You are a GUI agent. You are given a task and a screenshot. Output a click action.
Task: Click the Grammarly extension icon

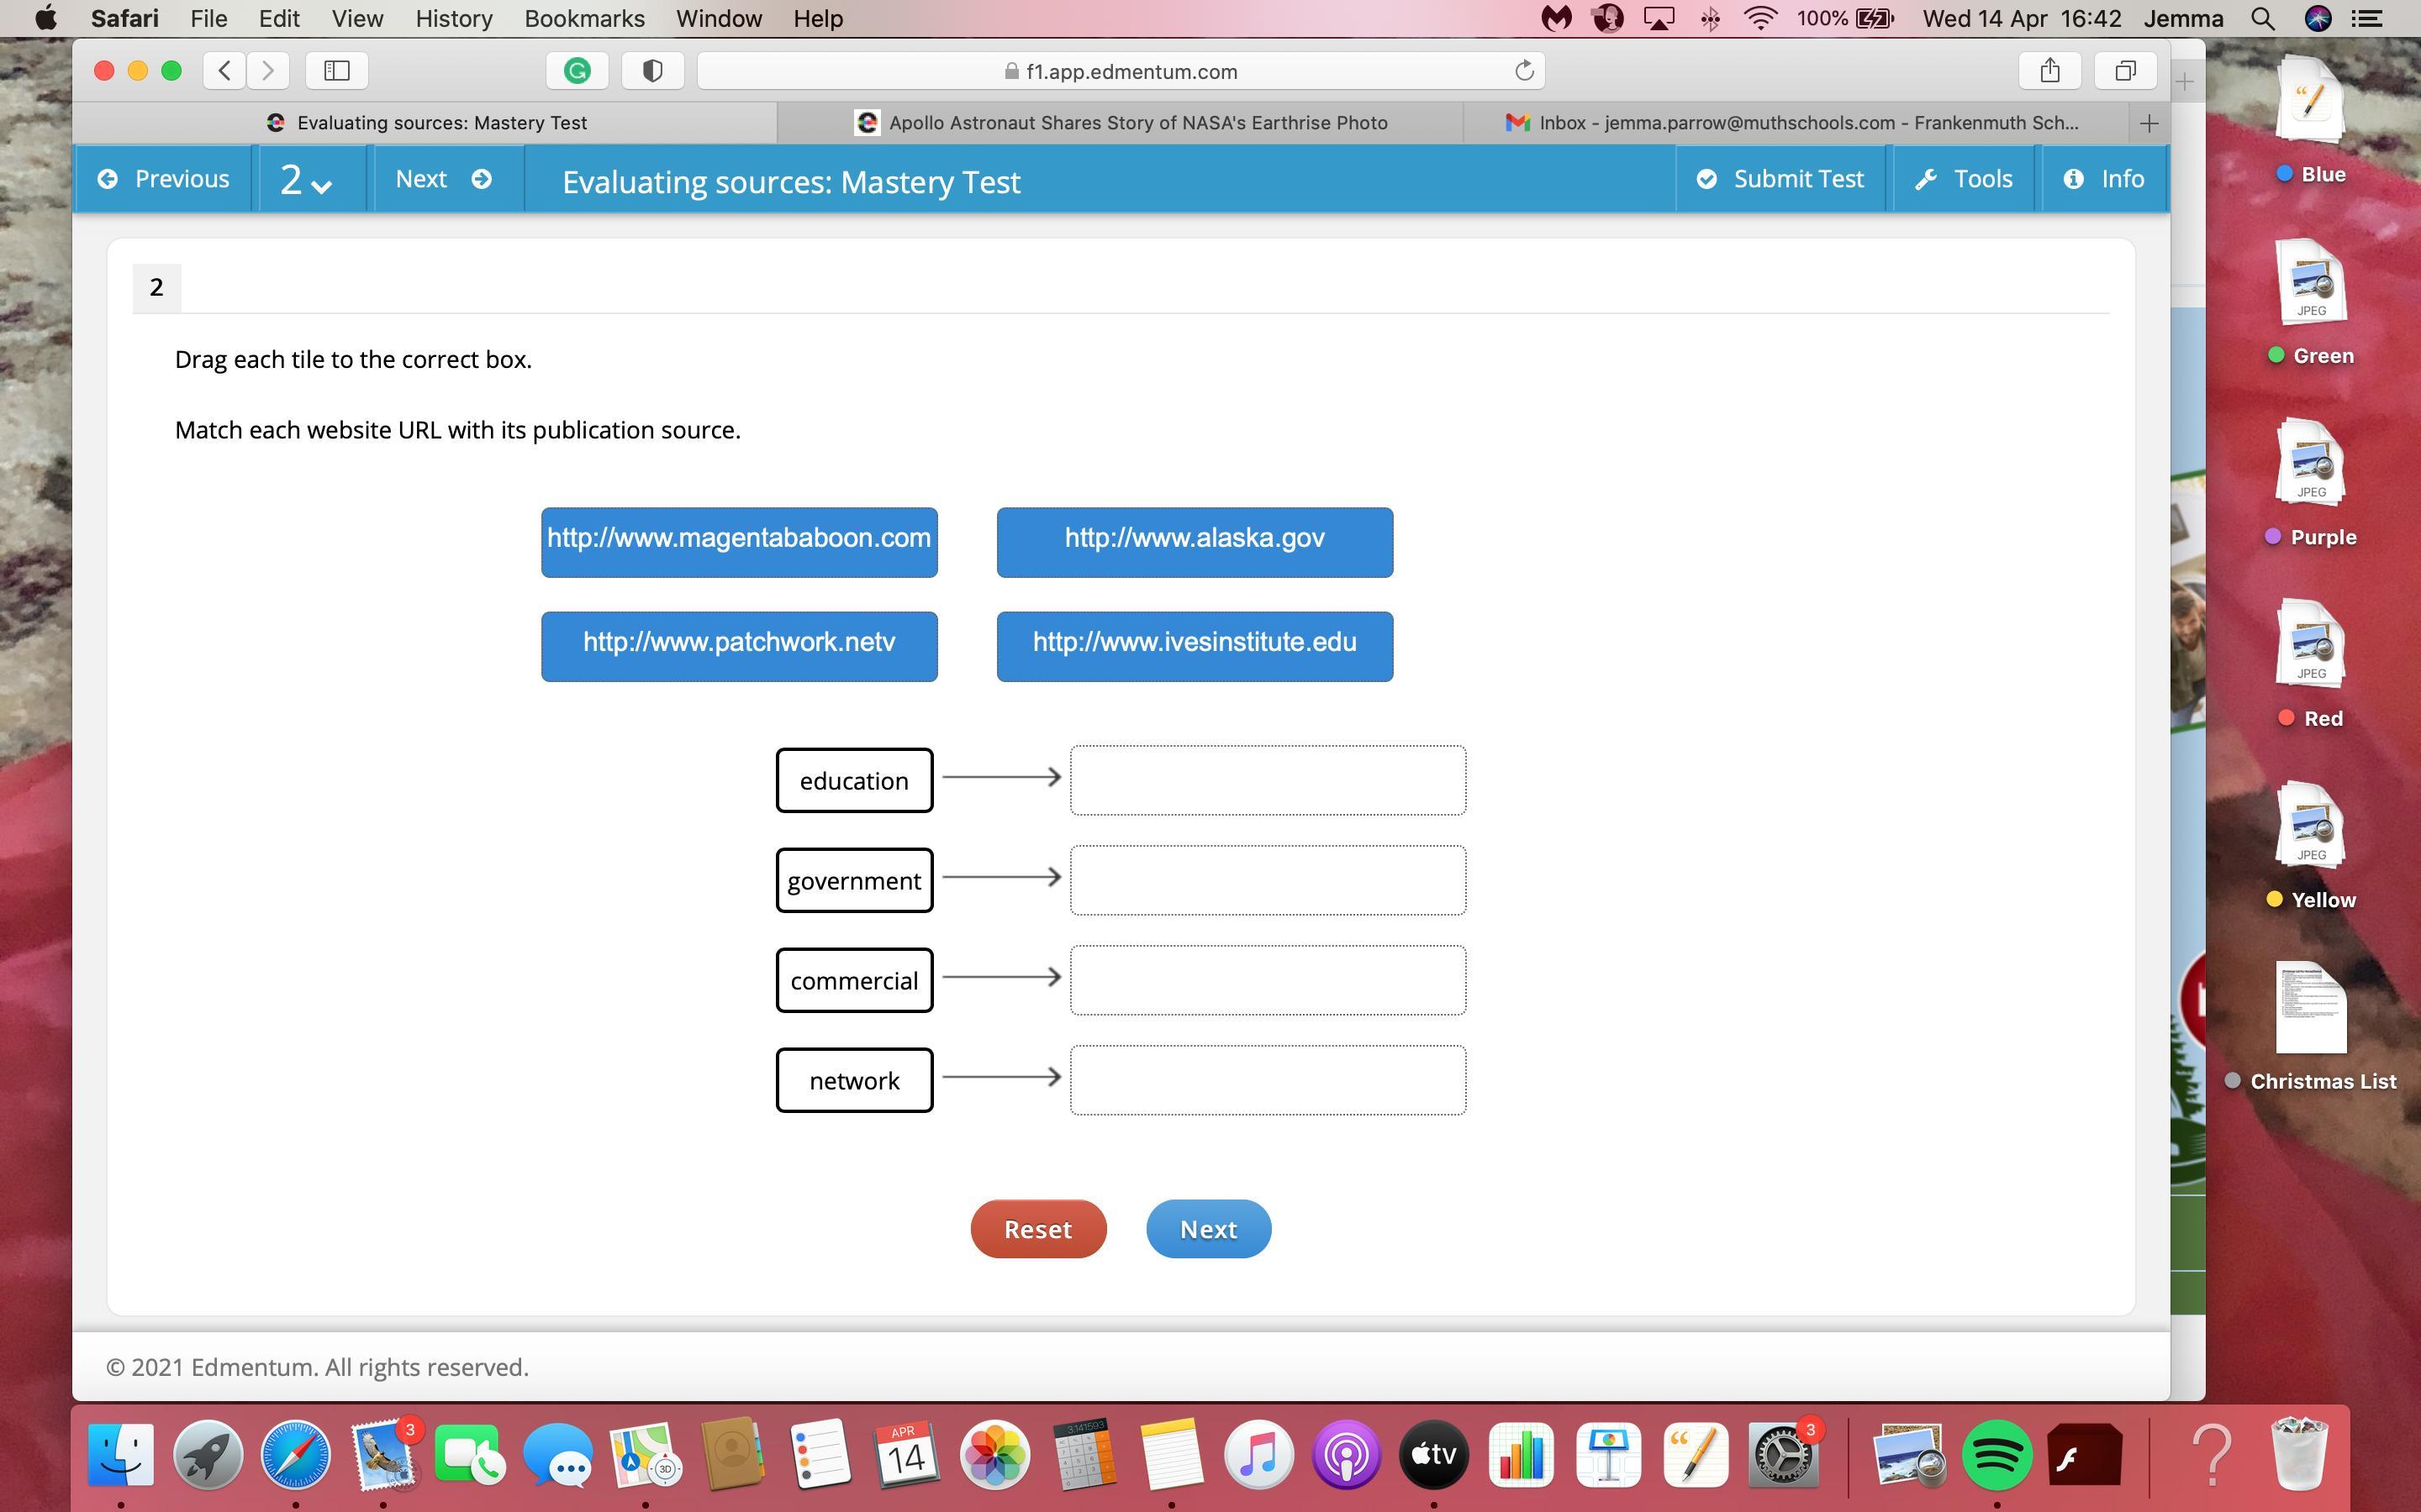578,71
